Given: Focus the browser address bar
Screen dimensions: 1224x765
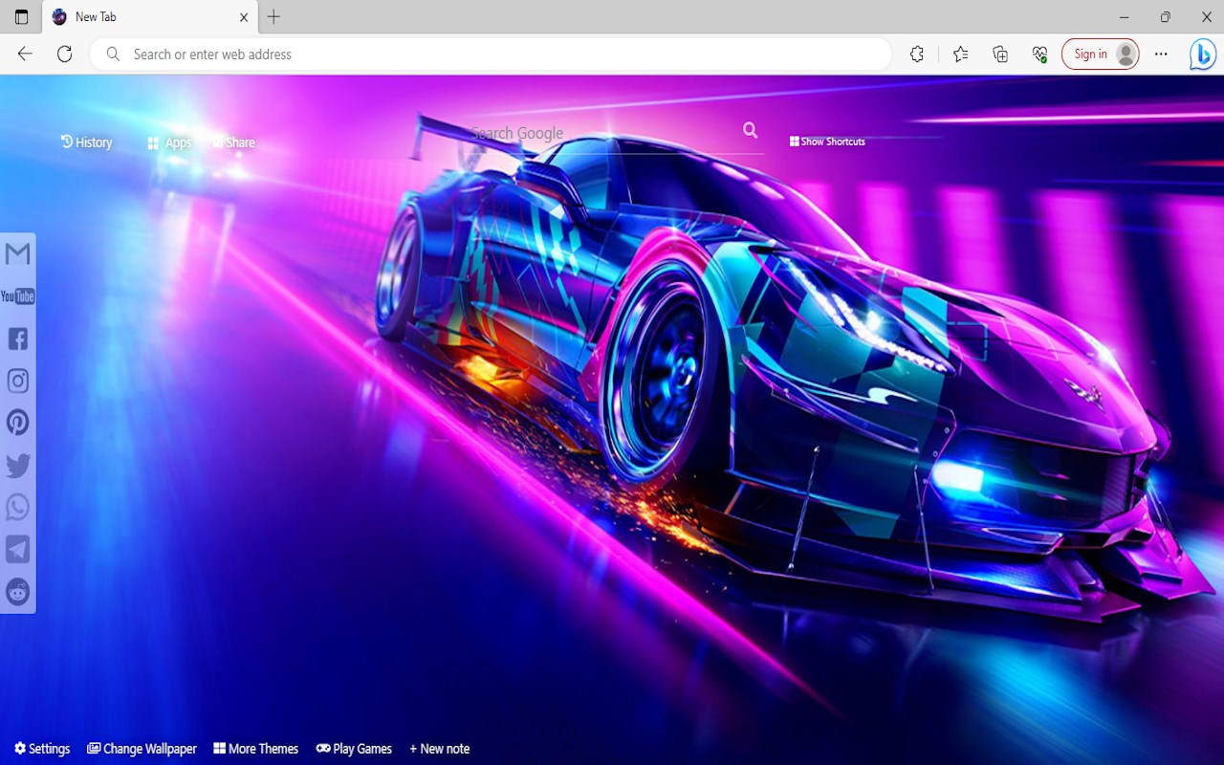Looking at the screenshot, I should (491, 55).
